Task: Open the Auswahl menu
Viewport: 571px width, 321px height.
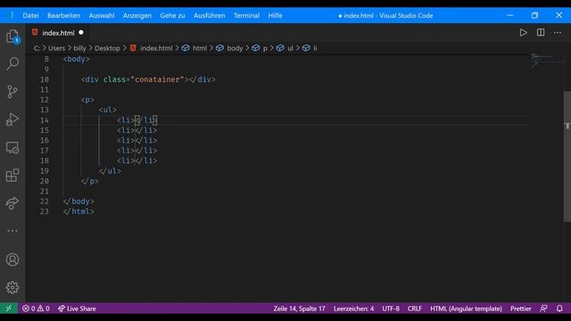Action: [102, 16]
